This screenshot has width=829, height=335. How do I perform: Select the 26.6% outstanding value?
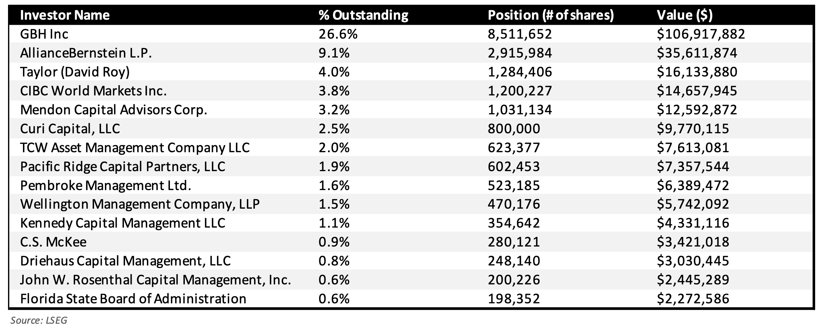[338, 34]
